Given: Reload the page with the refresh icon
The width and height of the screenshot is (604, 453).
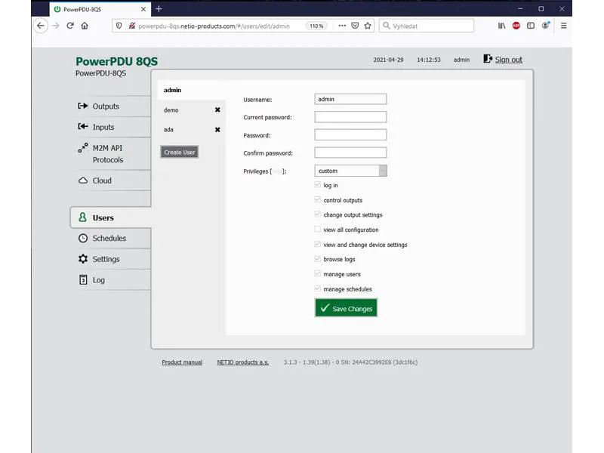Looking at the screenshot, I should 70,26.
